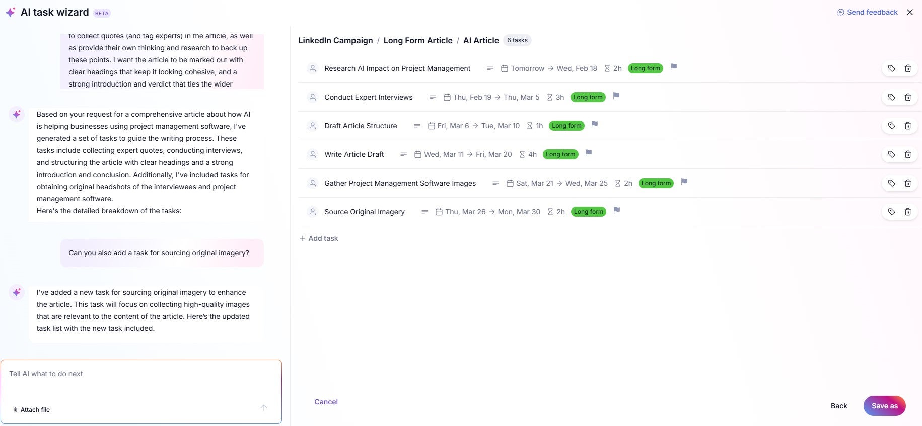The width and height of the screenshot is (922, 426).
Task: Click LinkedIn Campaign breadcrumb
Action: (x=335, y=40)
